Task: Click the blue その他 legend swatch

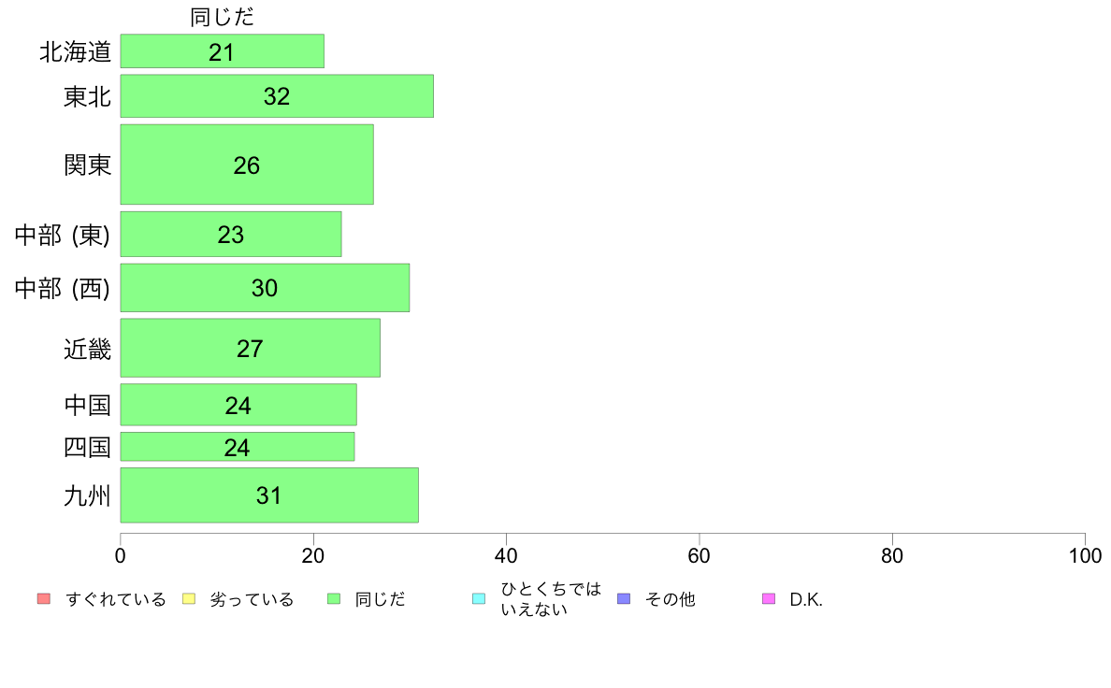Action: pos(624,598)
